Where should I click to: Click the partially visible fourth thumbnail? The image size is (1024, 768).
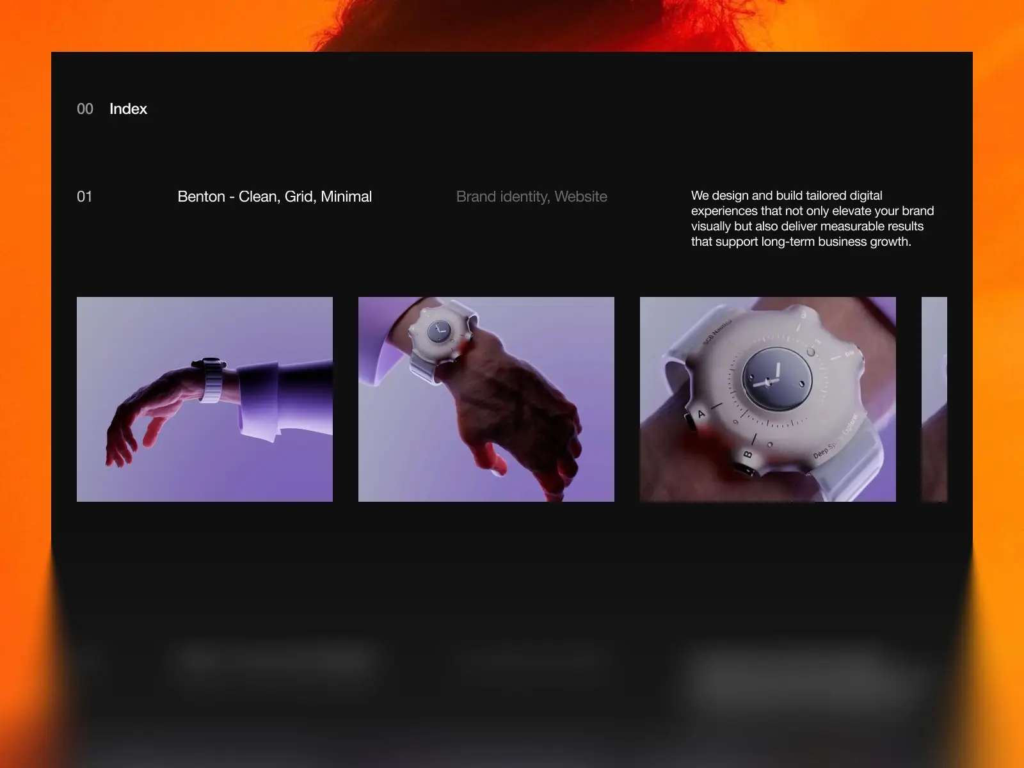click(x=934, y=399)
